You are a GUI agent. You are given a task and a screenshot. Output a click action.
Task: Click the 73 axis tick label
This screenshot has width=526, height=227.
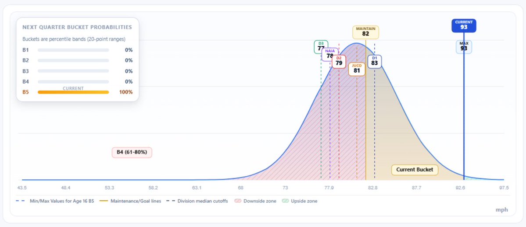coord(285,188)
